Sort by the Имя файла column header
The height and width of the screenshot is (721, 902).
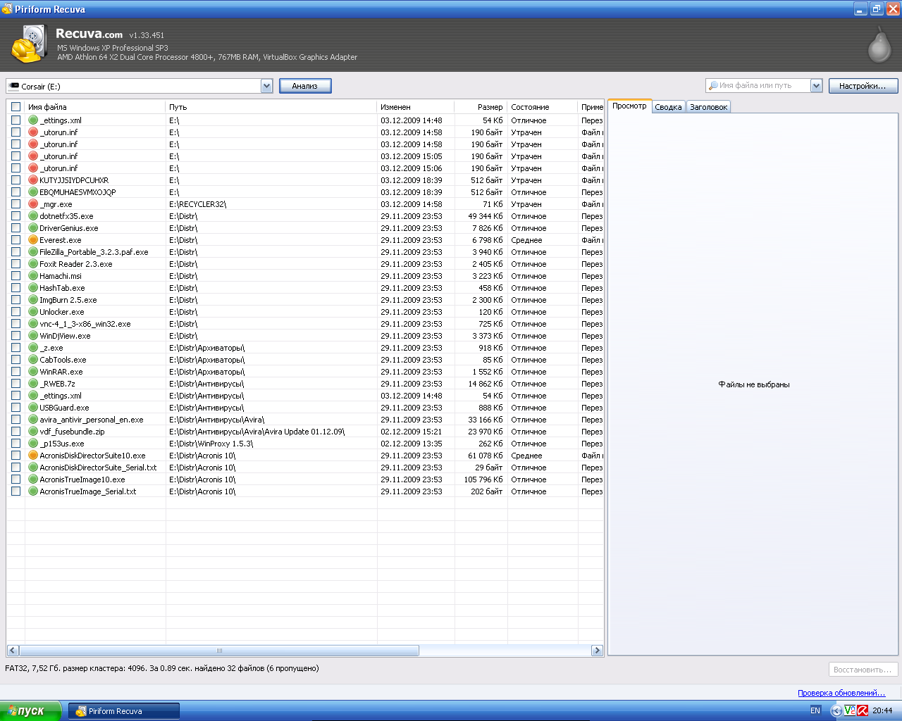95,107
